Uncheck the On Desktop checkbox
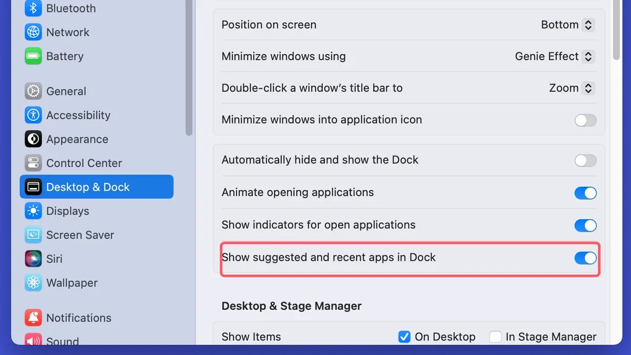This screenshot has height=355, width=631. tap(404, 337)
